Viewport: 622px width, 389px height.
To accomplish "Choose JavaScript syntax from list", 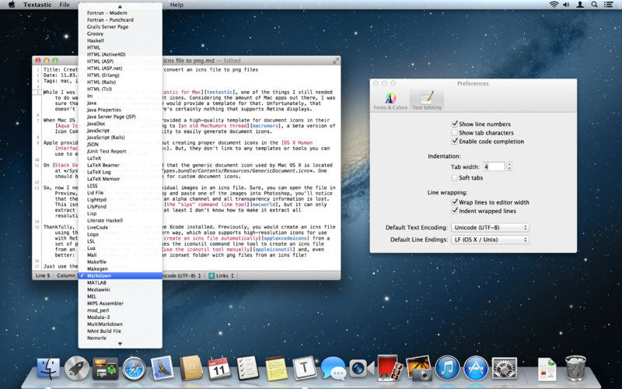I will coord(121,130).
